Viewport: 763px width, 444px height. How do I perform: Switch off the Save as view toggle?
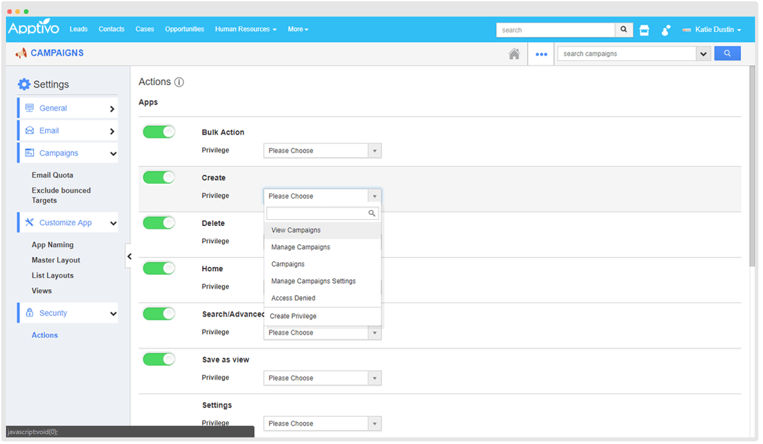[159, 359]
